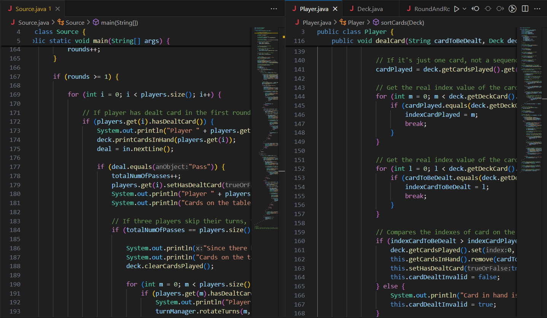The width and height of the screenshot is (547, 318).
Task: Open the run options dropdown arrow
Action: (464, 9)
